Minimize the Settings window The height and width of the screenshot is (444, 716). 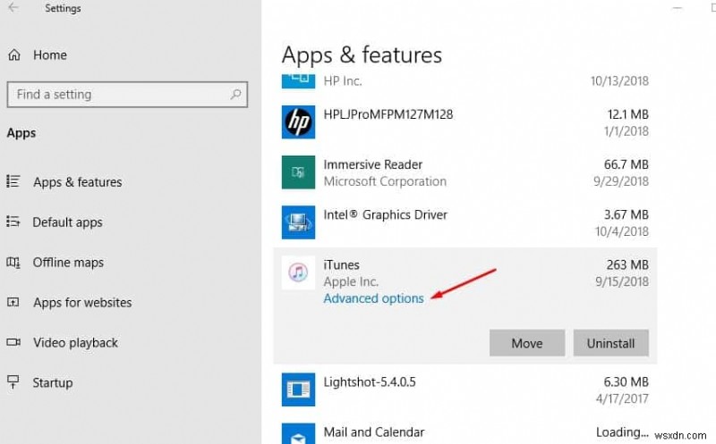[678, 8]
